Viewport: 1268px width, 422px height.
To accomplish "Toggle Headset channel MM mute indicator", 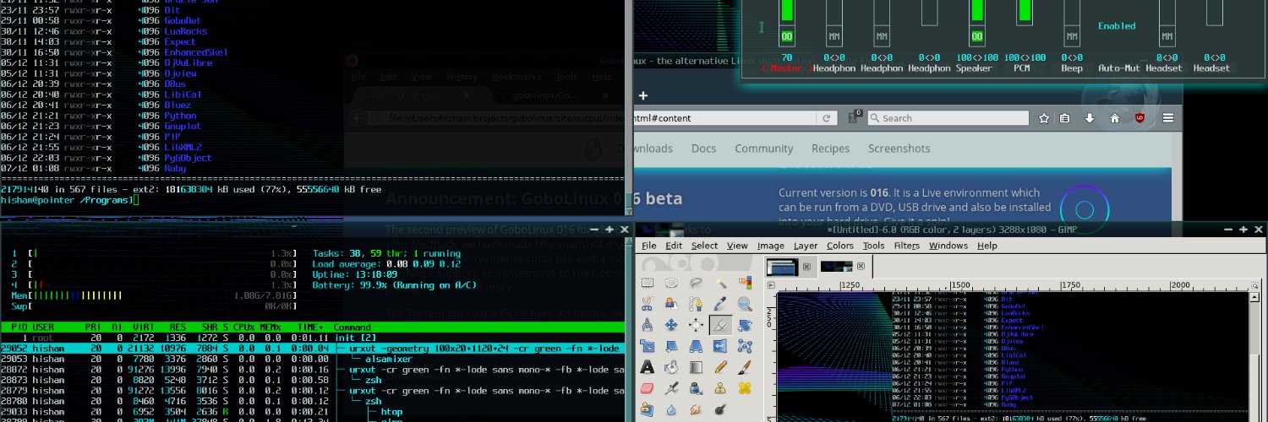I will [x=1167, y=37].
